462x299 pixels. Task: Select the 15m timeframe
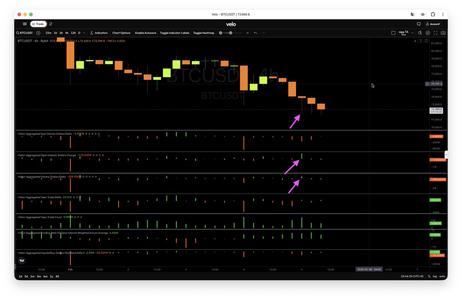[x=49, y=33]
